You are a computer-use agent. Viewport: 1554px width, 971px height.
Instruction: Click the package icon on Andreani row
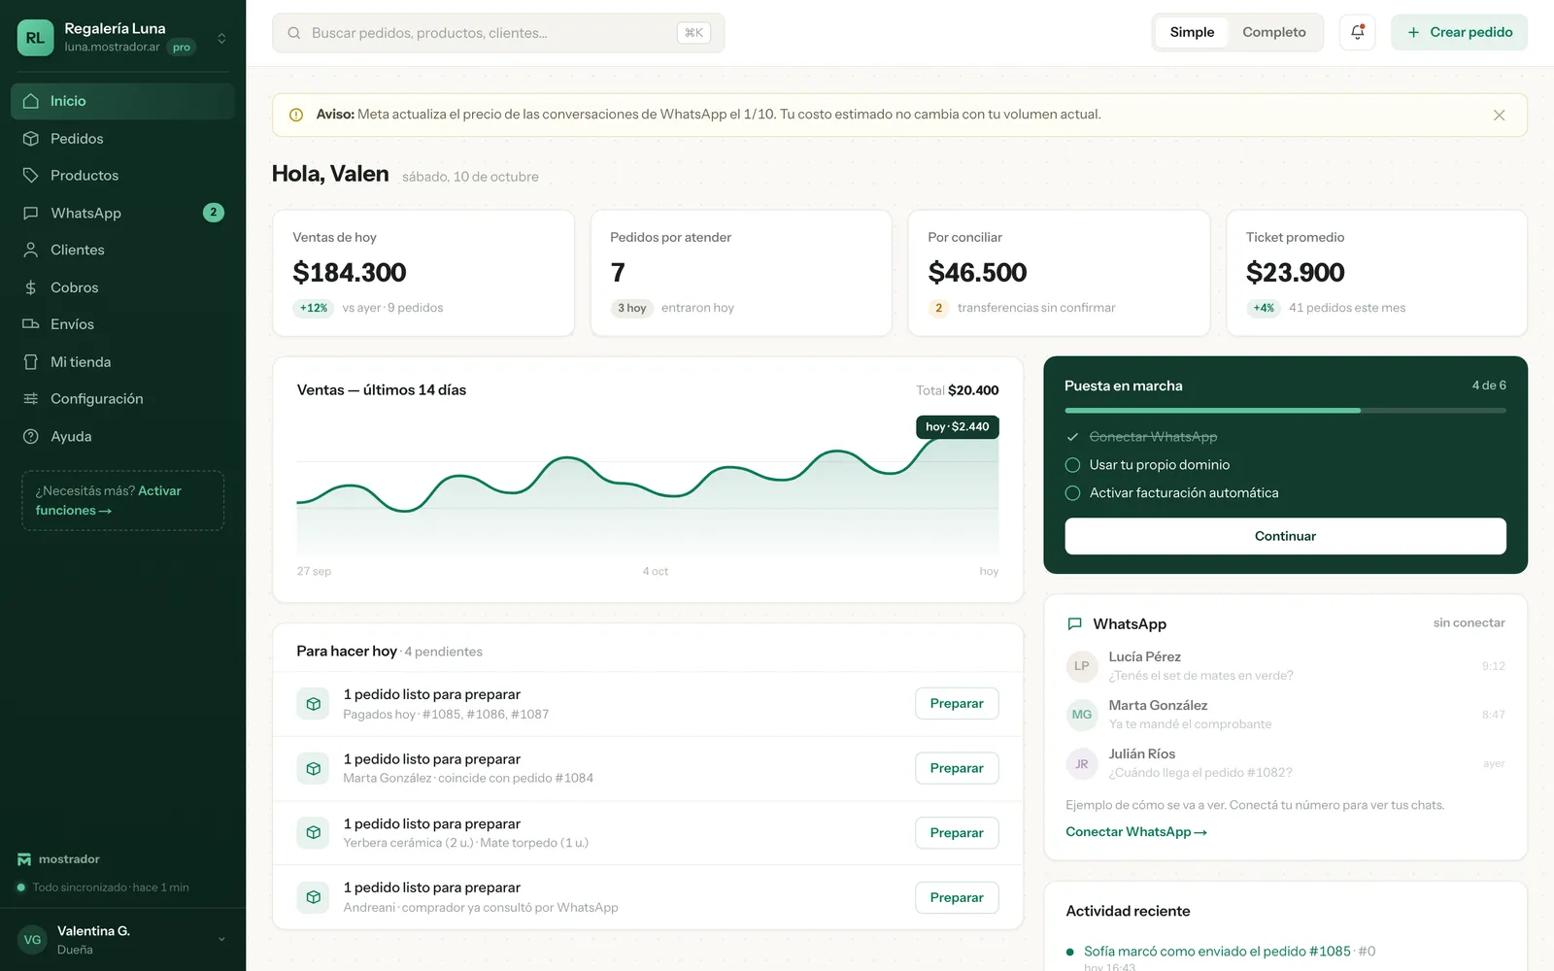[x=313, y=897]
